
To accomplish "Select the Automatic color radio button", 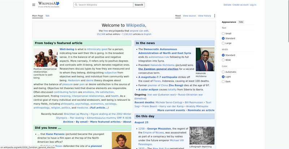I will click(223, 72).
